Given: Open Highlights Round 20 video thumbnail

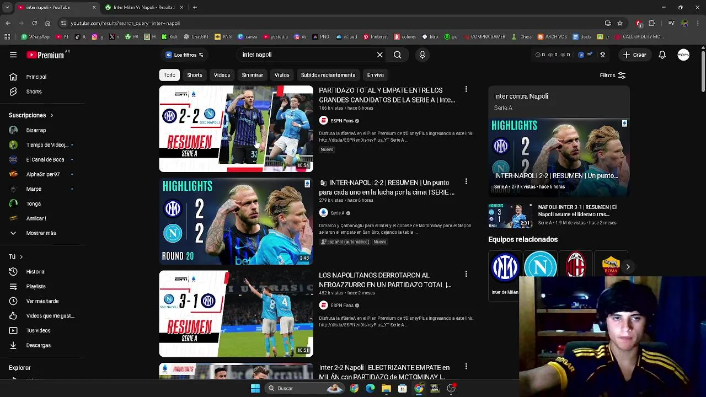Looking at the screenshot, I should [x=236, y=221].
